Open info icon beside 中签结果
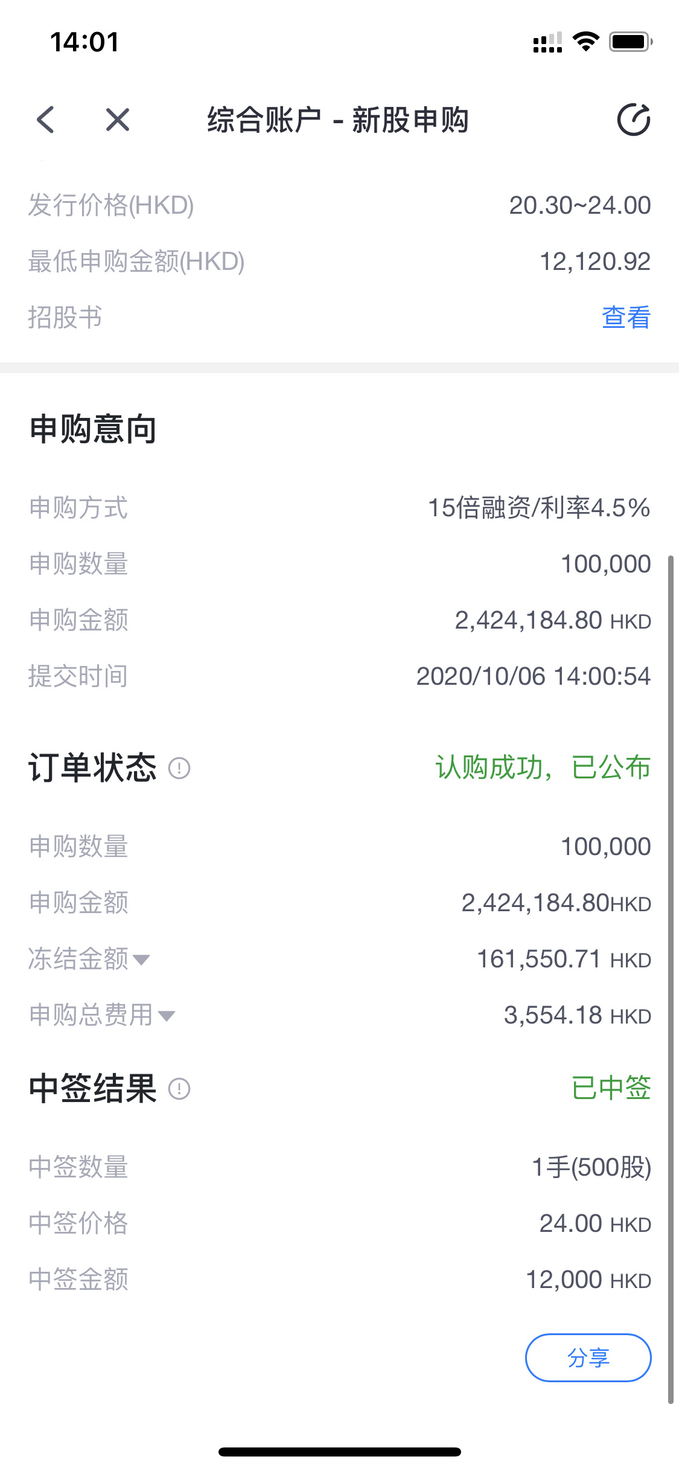The width and height of the screenshot is (679, 1471). [179, 1089]
